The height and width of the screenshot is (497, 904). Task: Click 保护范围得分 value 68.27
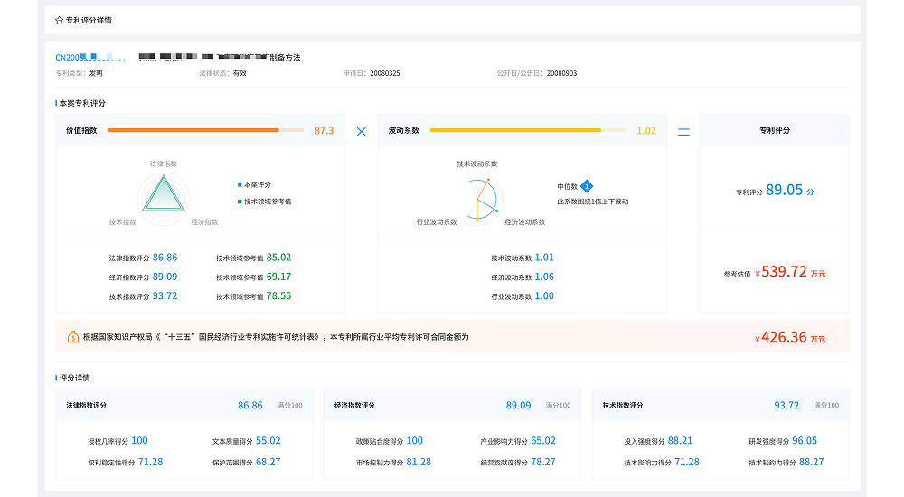coord(268,463)
